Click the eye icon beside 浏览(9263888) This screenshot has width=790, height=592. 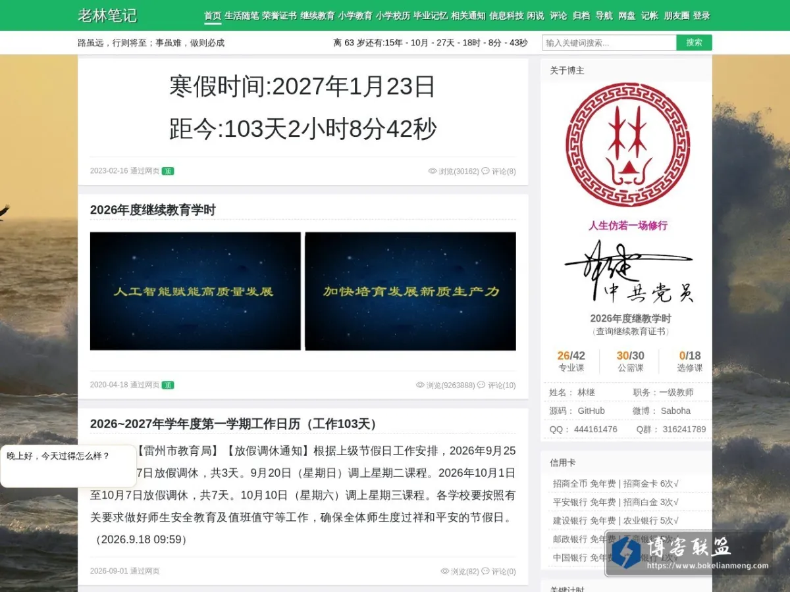click(420, 385)
